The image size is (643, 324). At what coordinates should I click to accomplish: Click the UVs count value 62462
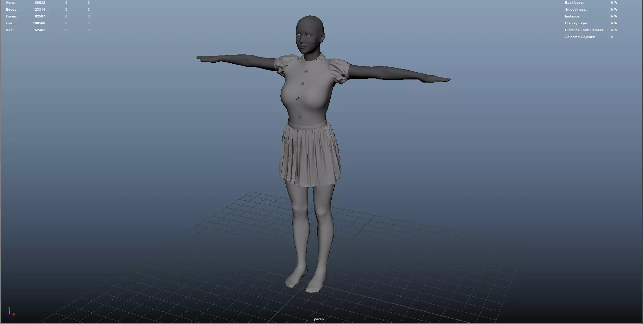pos(40,30)
